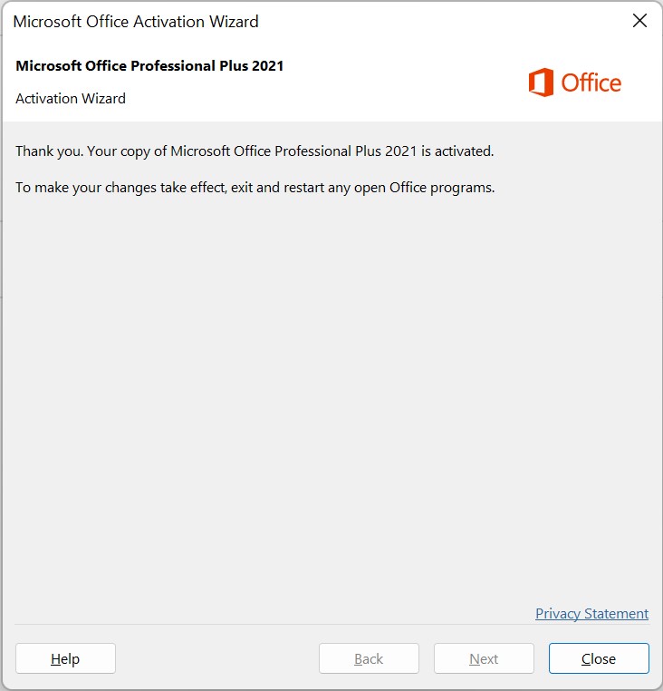Screen dimensions: 663x691
Task: Click the To make your changes take effect line
Action: (255, 188)
